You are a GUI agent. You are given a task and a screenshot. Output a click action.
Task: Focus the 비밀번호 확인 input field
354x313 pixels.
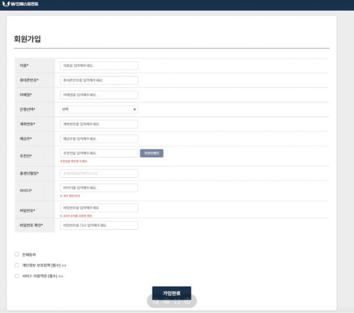[x=99, y=226]
